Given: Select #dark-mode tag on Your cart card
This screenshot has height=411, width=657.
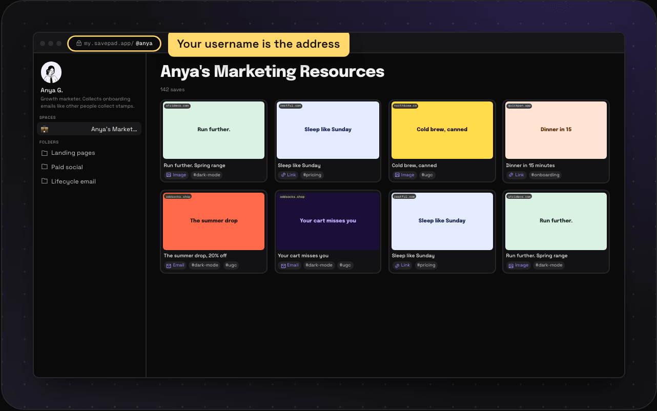Looking at the screenshot, I should (x=319, y=265).
